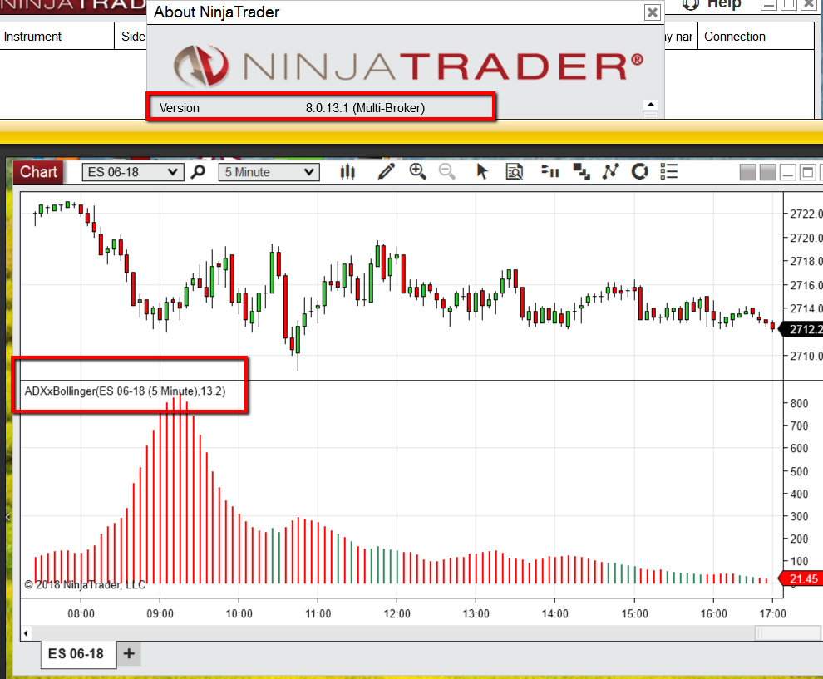Add a new chart tab with plus

129,654
